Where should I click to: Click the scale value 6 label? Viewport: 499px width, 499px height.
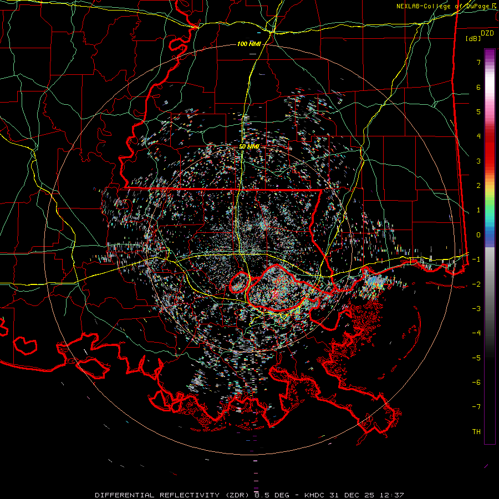tap(478, 87)
